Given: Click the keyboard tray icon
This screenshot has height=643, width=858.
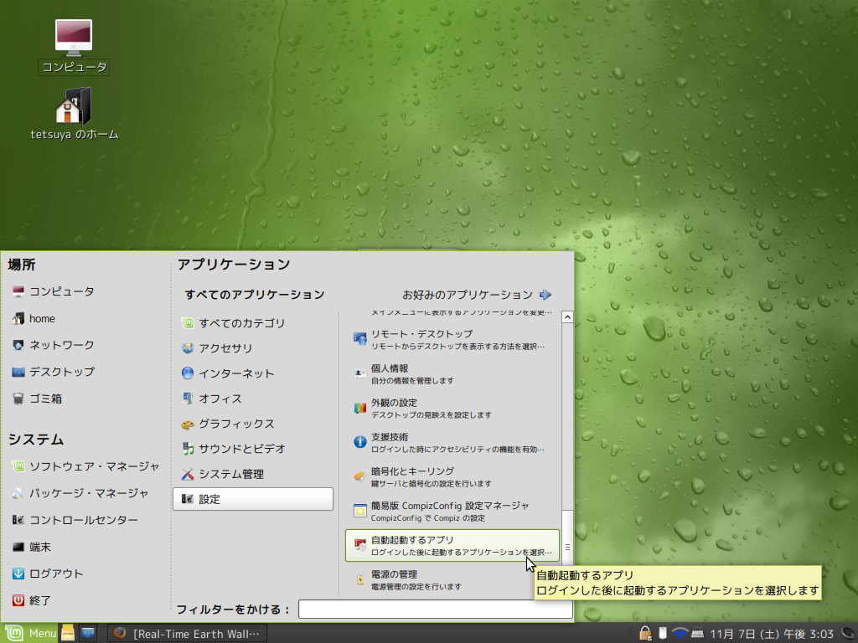Looking at the screenshot, I should coord(697,633).
